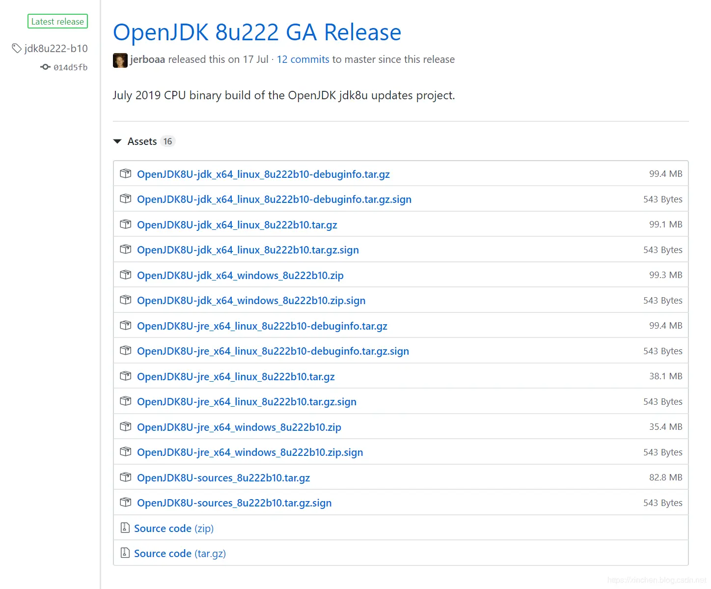Image resolution: width=711 pixels, height=589 pixels.
Task: Download OpenJDK8U-jdk_x64_windows_8u222b10.zip
Action: (240, 276)
